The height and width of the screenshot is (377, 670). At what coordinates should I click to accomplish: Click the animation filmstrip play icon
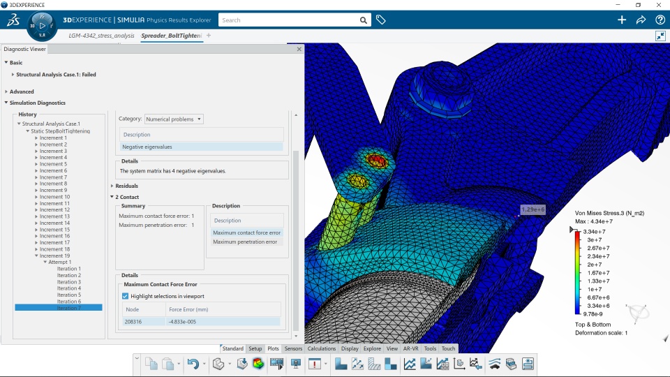pos(276,364)
